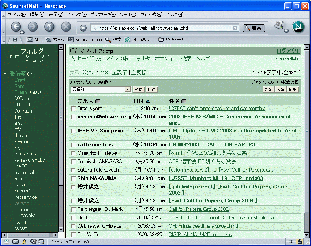Image resolution: width=311 pixels, height=246 pixels.
Task: Open the Back button history dropdown arrow
Action: tap(22, 32)
